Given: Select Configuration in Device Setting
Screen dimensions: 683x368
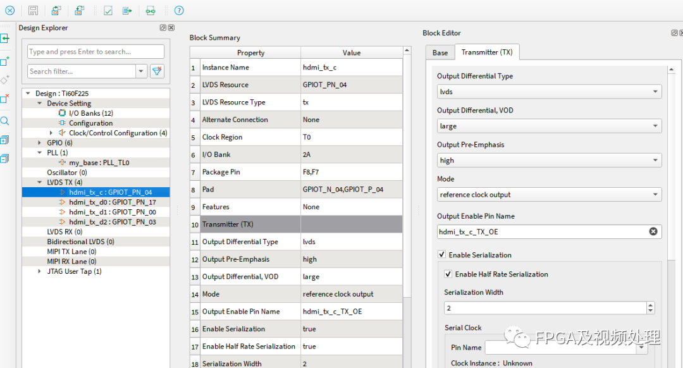Looking at the screenshot, I should (x=90, y=123).
